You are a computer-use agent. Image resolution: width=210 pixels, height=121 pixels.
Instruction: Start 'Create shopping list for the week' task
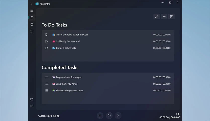tap(47, 35)
